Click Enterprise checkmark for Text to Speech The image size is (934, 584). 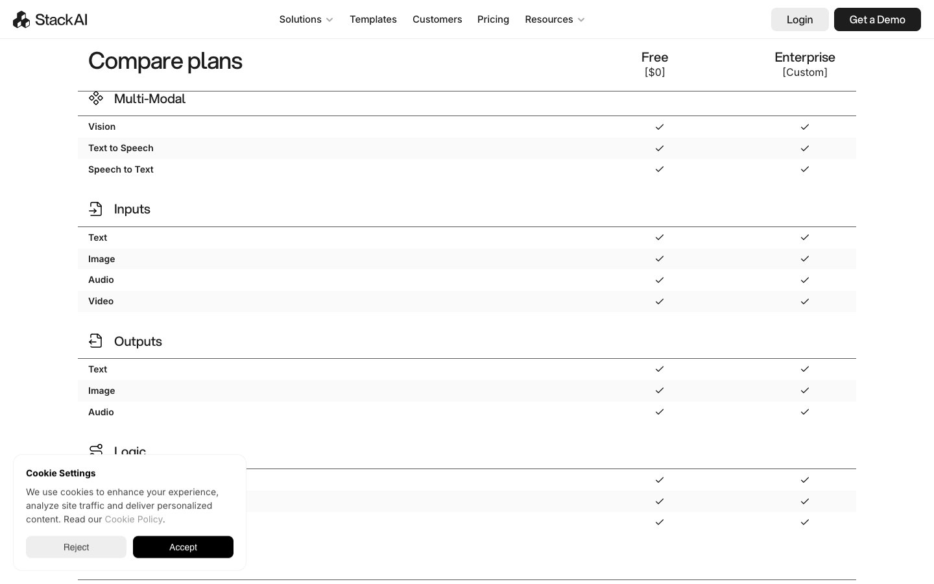tap(804, 148)
